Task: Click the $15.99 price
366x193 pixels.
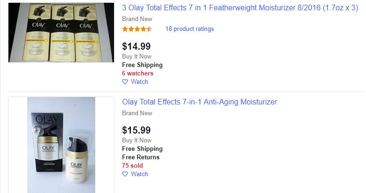Action: [x=137, y=130]
